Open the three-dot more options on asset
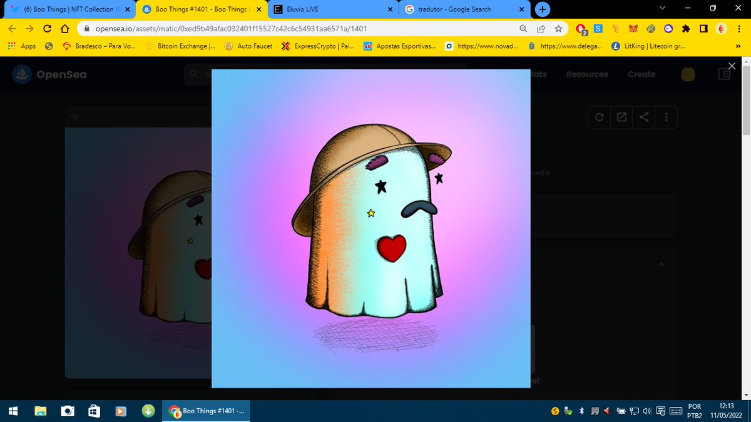Screen dimensions: 751x422 click(x=667, y=117)
